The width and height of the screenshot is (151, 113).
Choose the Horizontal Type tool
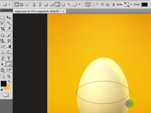click(x=9, y=58)
